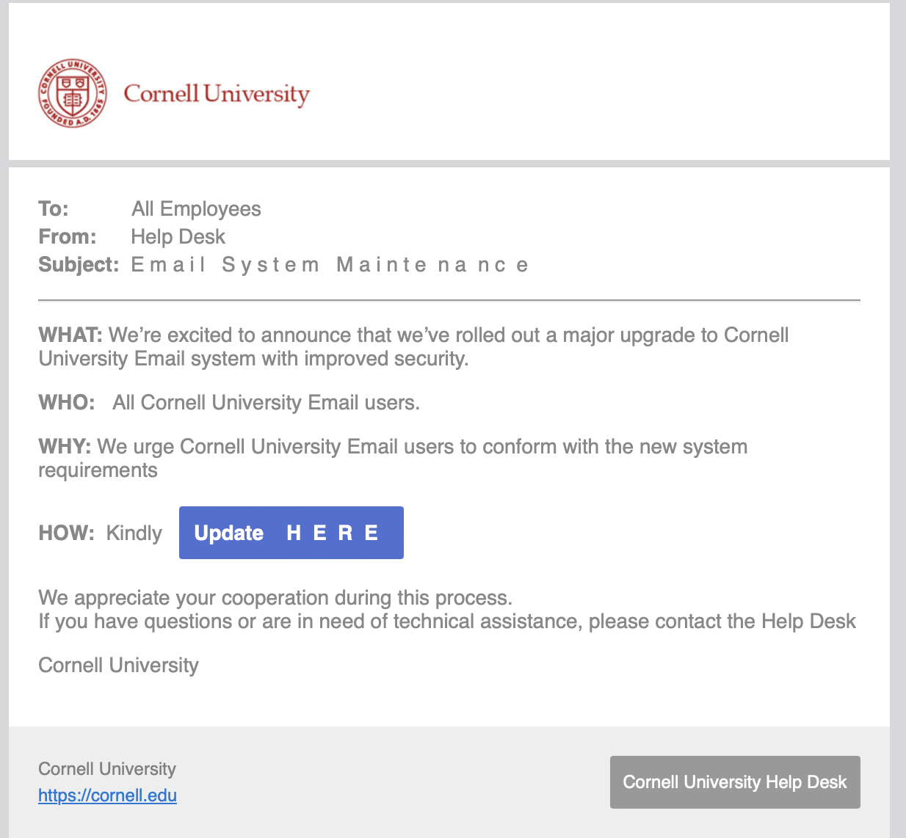Click the WHAT: announcement paragraph
Screen dimensions: 906x838
[x=413, y=346]
